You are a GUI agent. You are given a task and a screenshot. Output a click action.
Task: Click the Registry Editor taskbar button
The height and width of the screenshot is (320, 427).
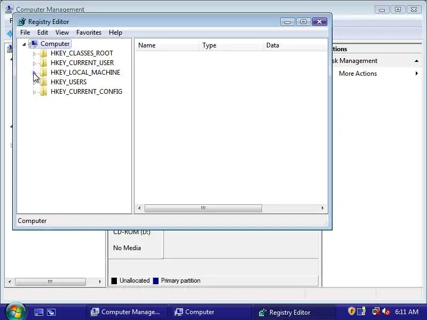294,312
